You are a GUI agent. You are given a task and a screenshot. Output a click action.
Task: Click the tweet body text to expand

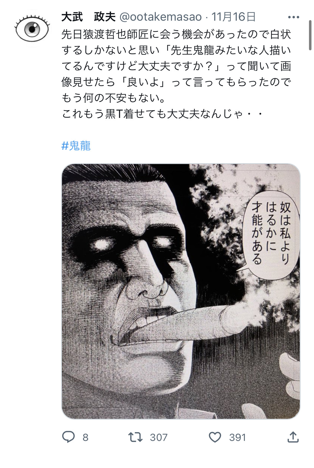(176, 74)
